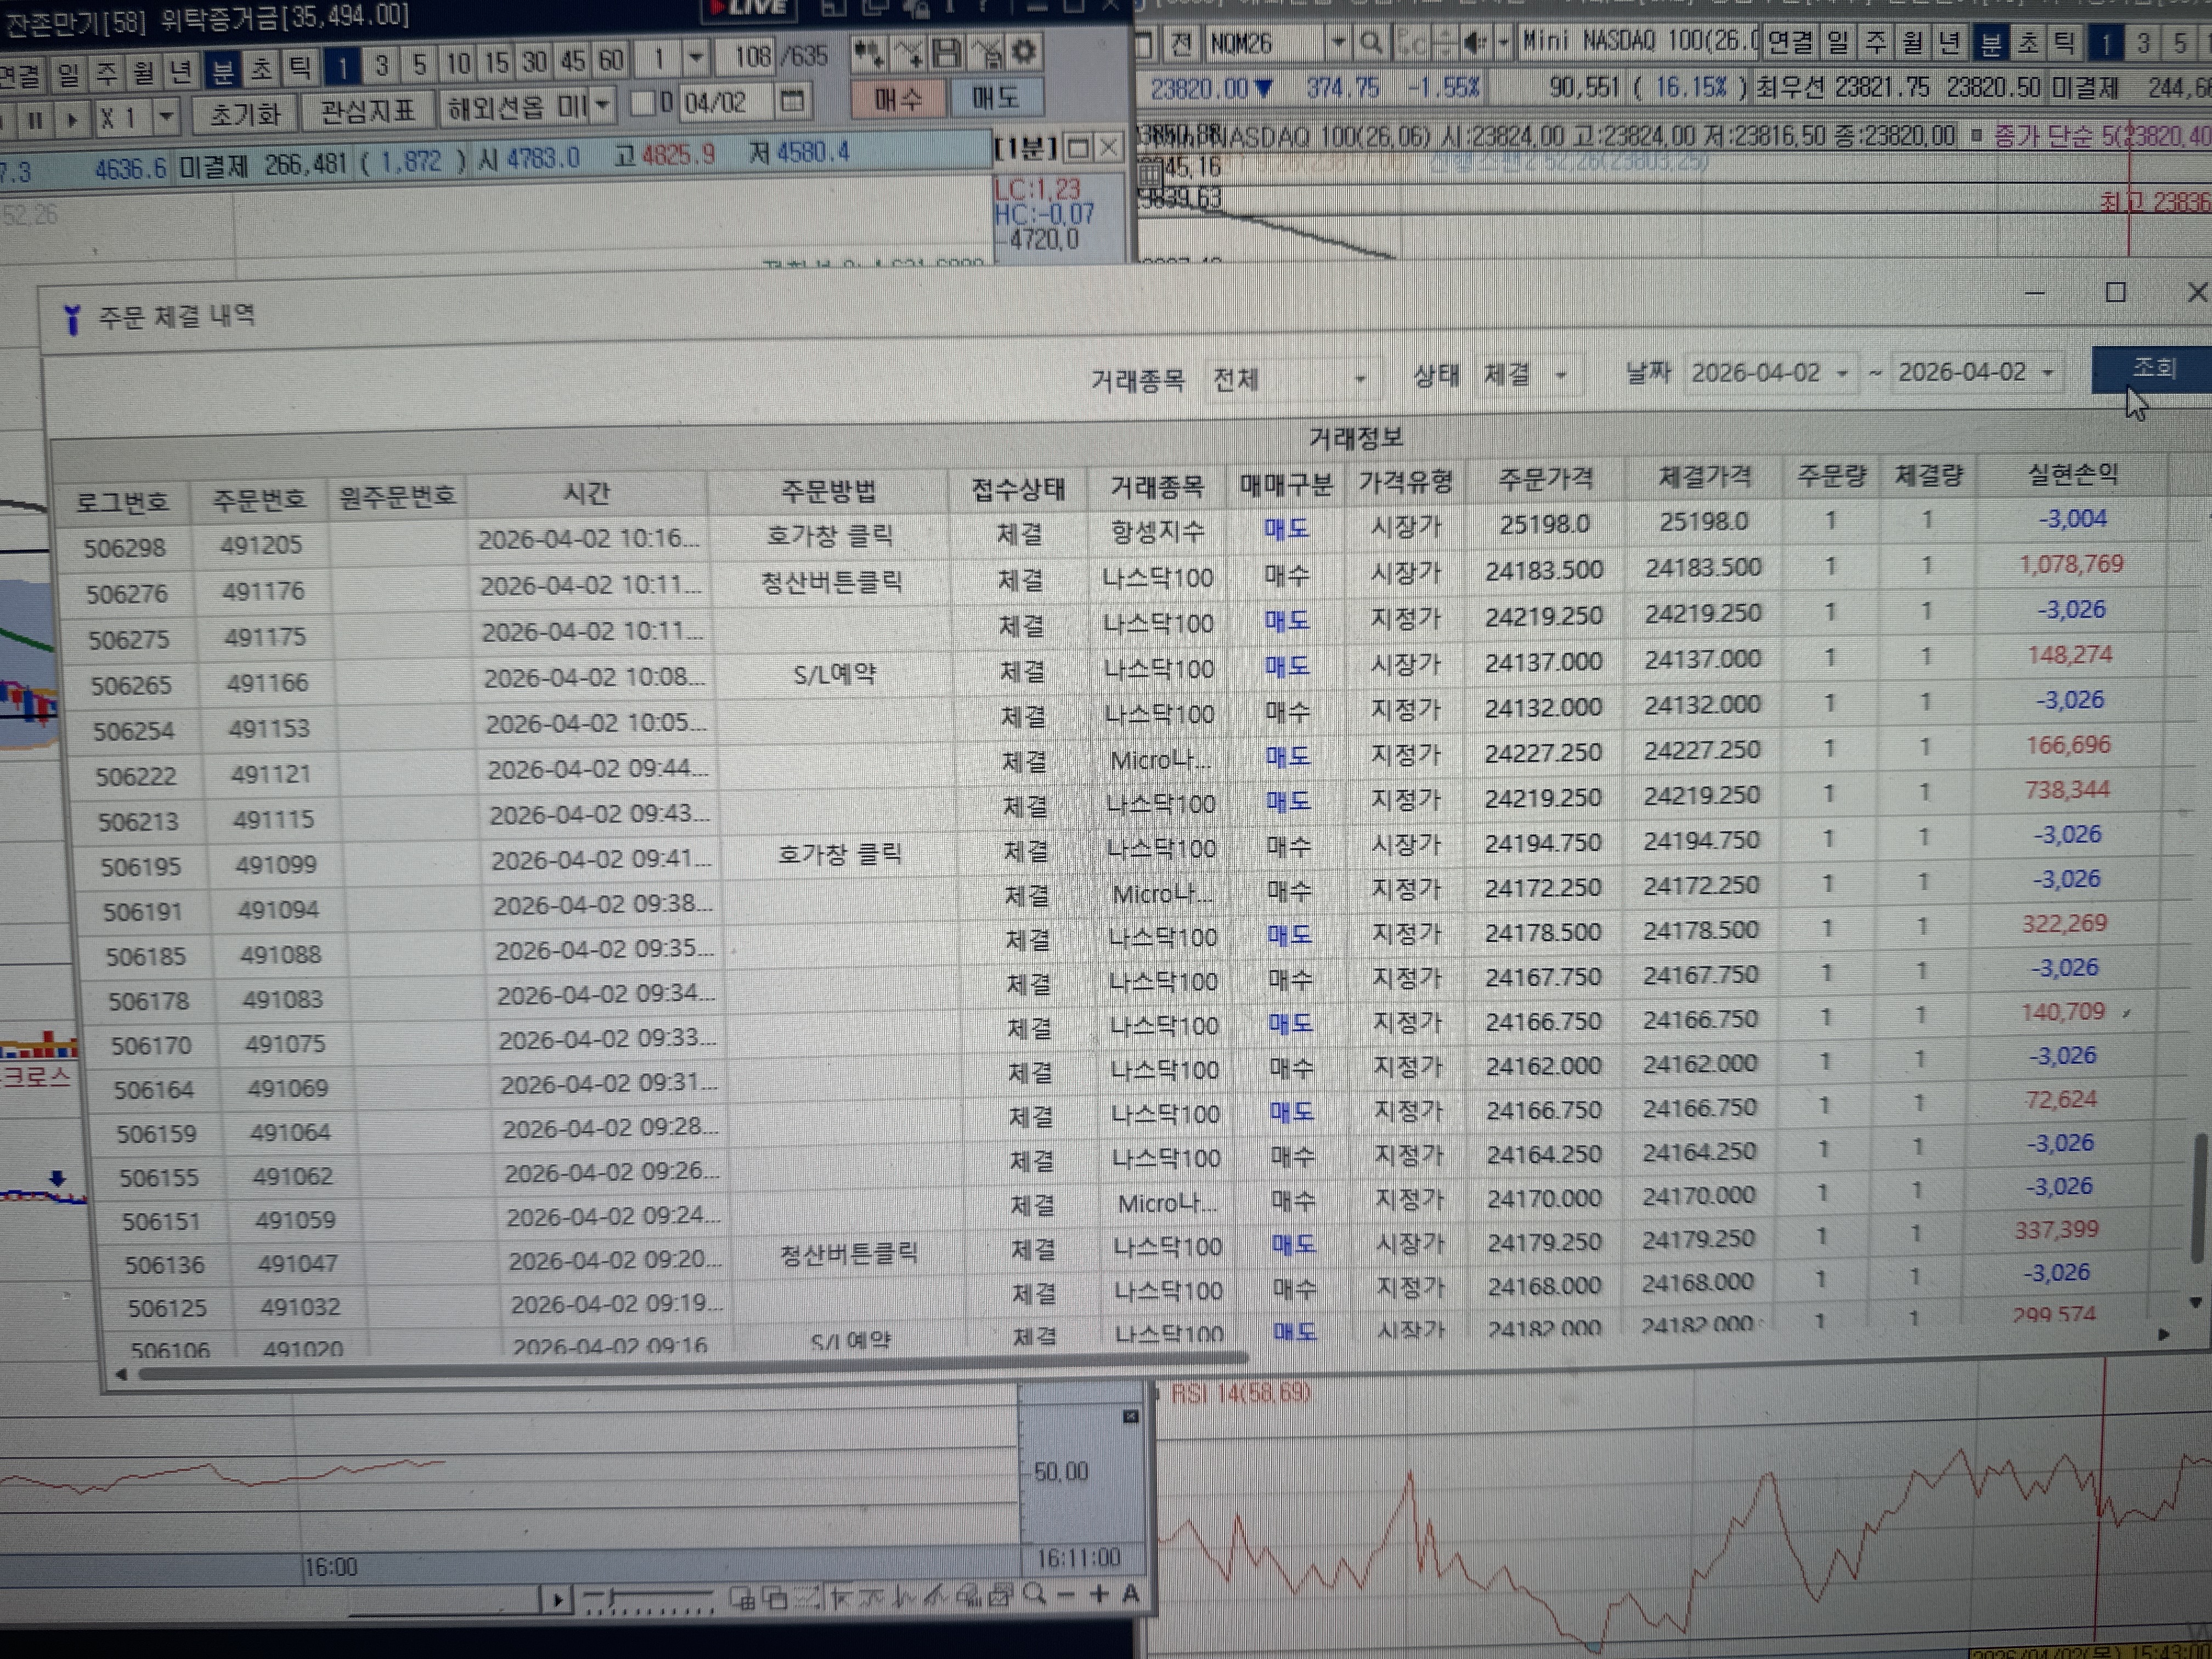
Task: Click the scroll-right arrow of left chart scrollbar
Action: (x=556, y=1600)
